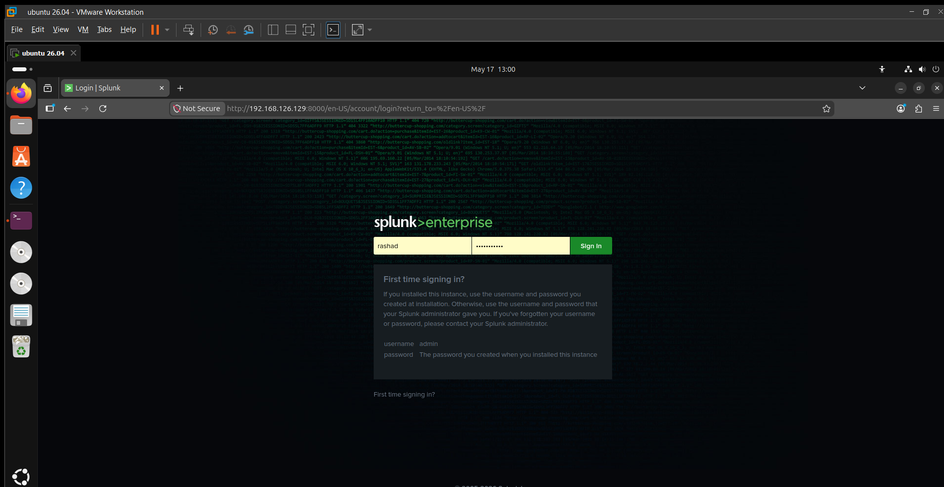Image resolution: width=944 pixels, height=487 pixels.
Task: Click the stretch guest display icon
Action: (x=358, y=30)
